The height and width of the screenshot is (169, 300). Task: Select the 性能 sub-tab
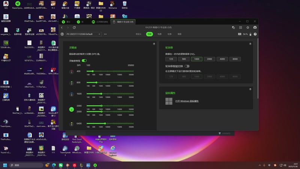click(149, 34)
